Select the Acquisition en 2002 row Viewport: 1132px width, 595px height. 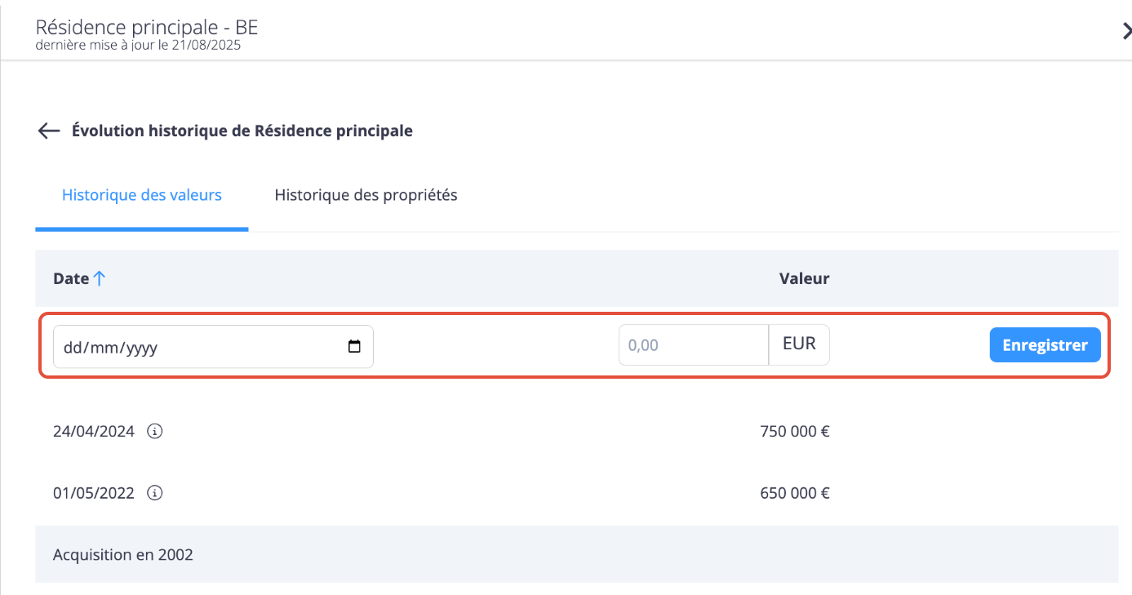[x=576, y=554]
